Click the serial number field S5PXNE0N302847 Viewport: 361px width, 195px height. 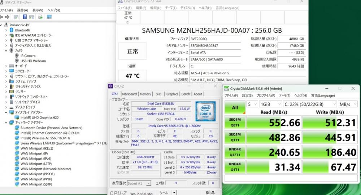pyautogui.click(x=215, y=45)
